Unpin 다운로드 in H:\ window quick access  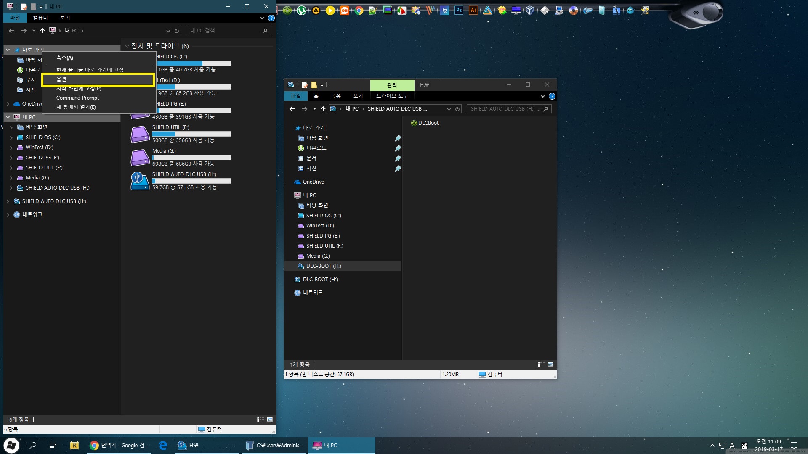398,148
